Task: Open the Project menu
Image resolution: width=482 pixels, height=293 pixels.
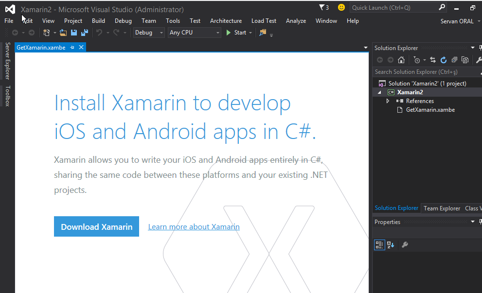Action: pyautogui.click(x=73, y=21)
